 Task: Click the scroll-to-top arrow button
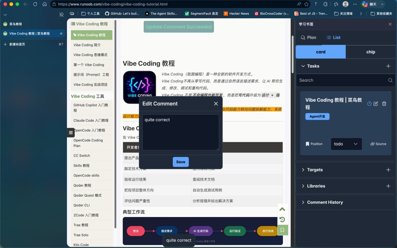coord(282,209)
